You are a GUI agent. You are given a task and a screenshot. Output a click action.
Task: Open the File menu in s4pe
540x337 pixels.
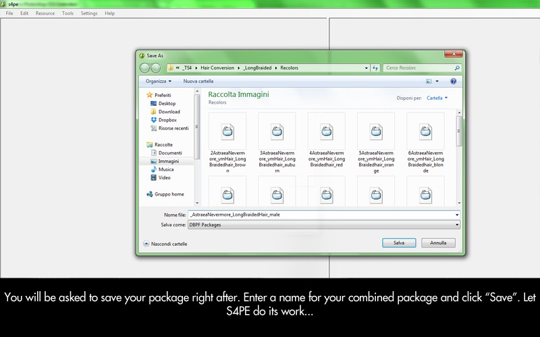coord(9,13)
